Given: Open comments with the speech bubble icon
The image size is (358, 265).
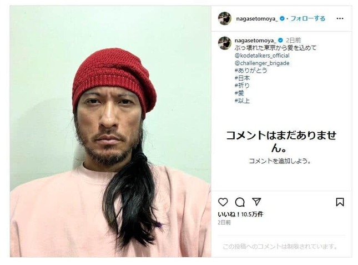Looking at the screenshot, I should coord(240,202).
